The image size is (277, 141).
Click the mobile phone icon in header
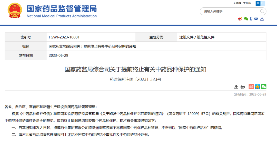[251, 19]
